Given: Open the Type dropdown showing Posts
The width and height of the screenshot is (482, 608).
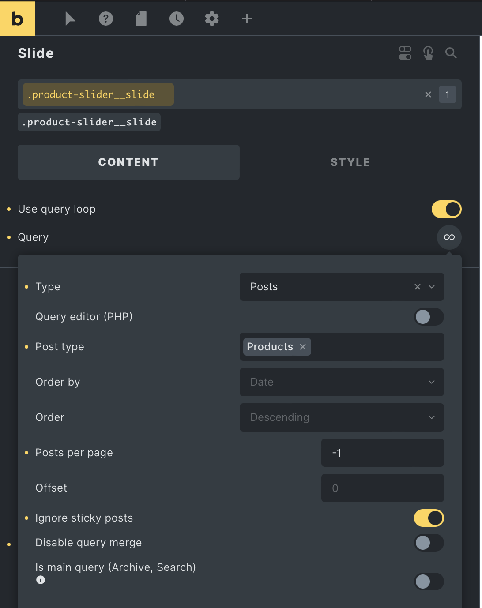Looking at the screenshot, I should tap(342, 287).
